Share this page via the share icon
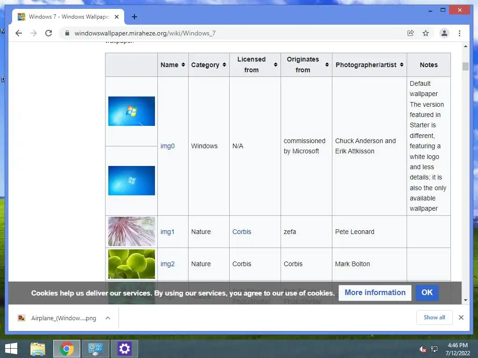This screenshot has width=478, height=358. coord(411,33)
